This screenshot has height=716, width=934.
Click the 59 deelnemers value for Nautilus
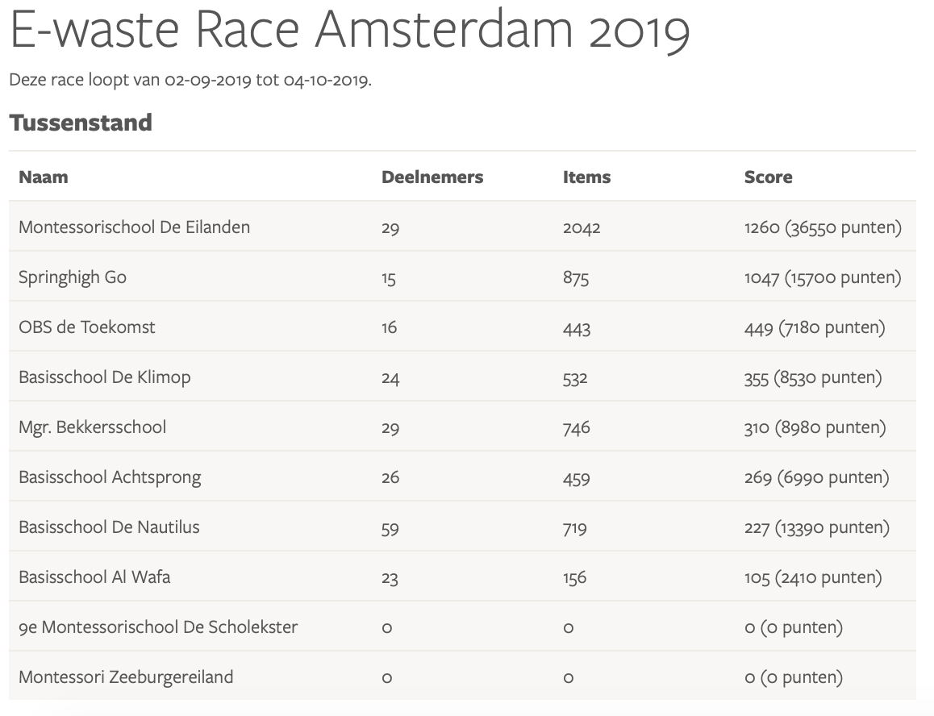point(390,528)
